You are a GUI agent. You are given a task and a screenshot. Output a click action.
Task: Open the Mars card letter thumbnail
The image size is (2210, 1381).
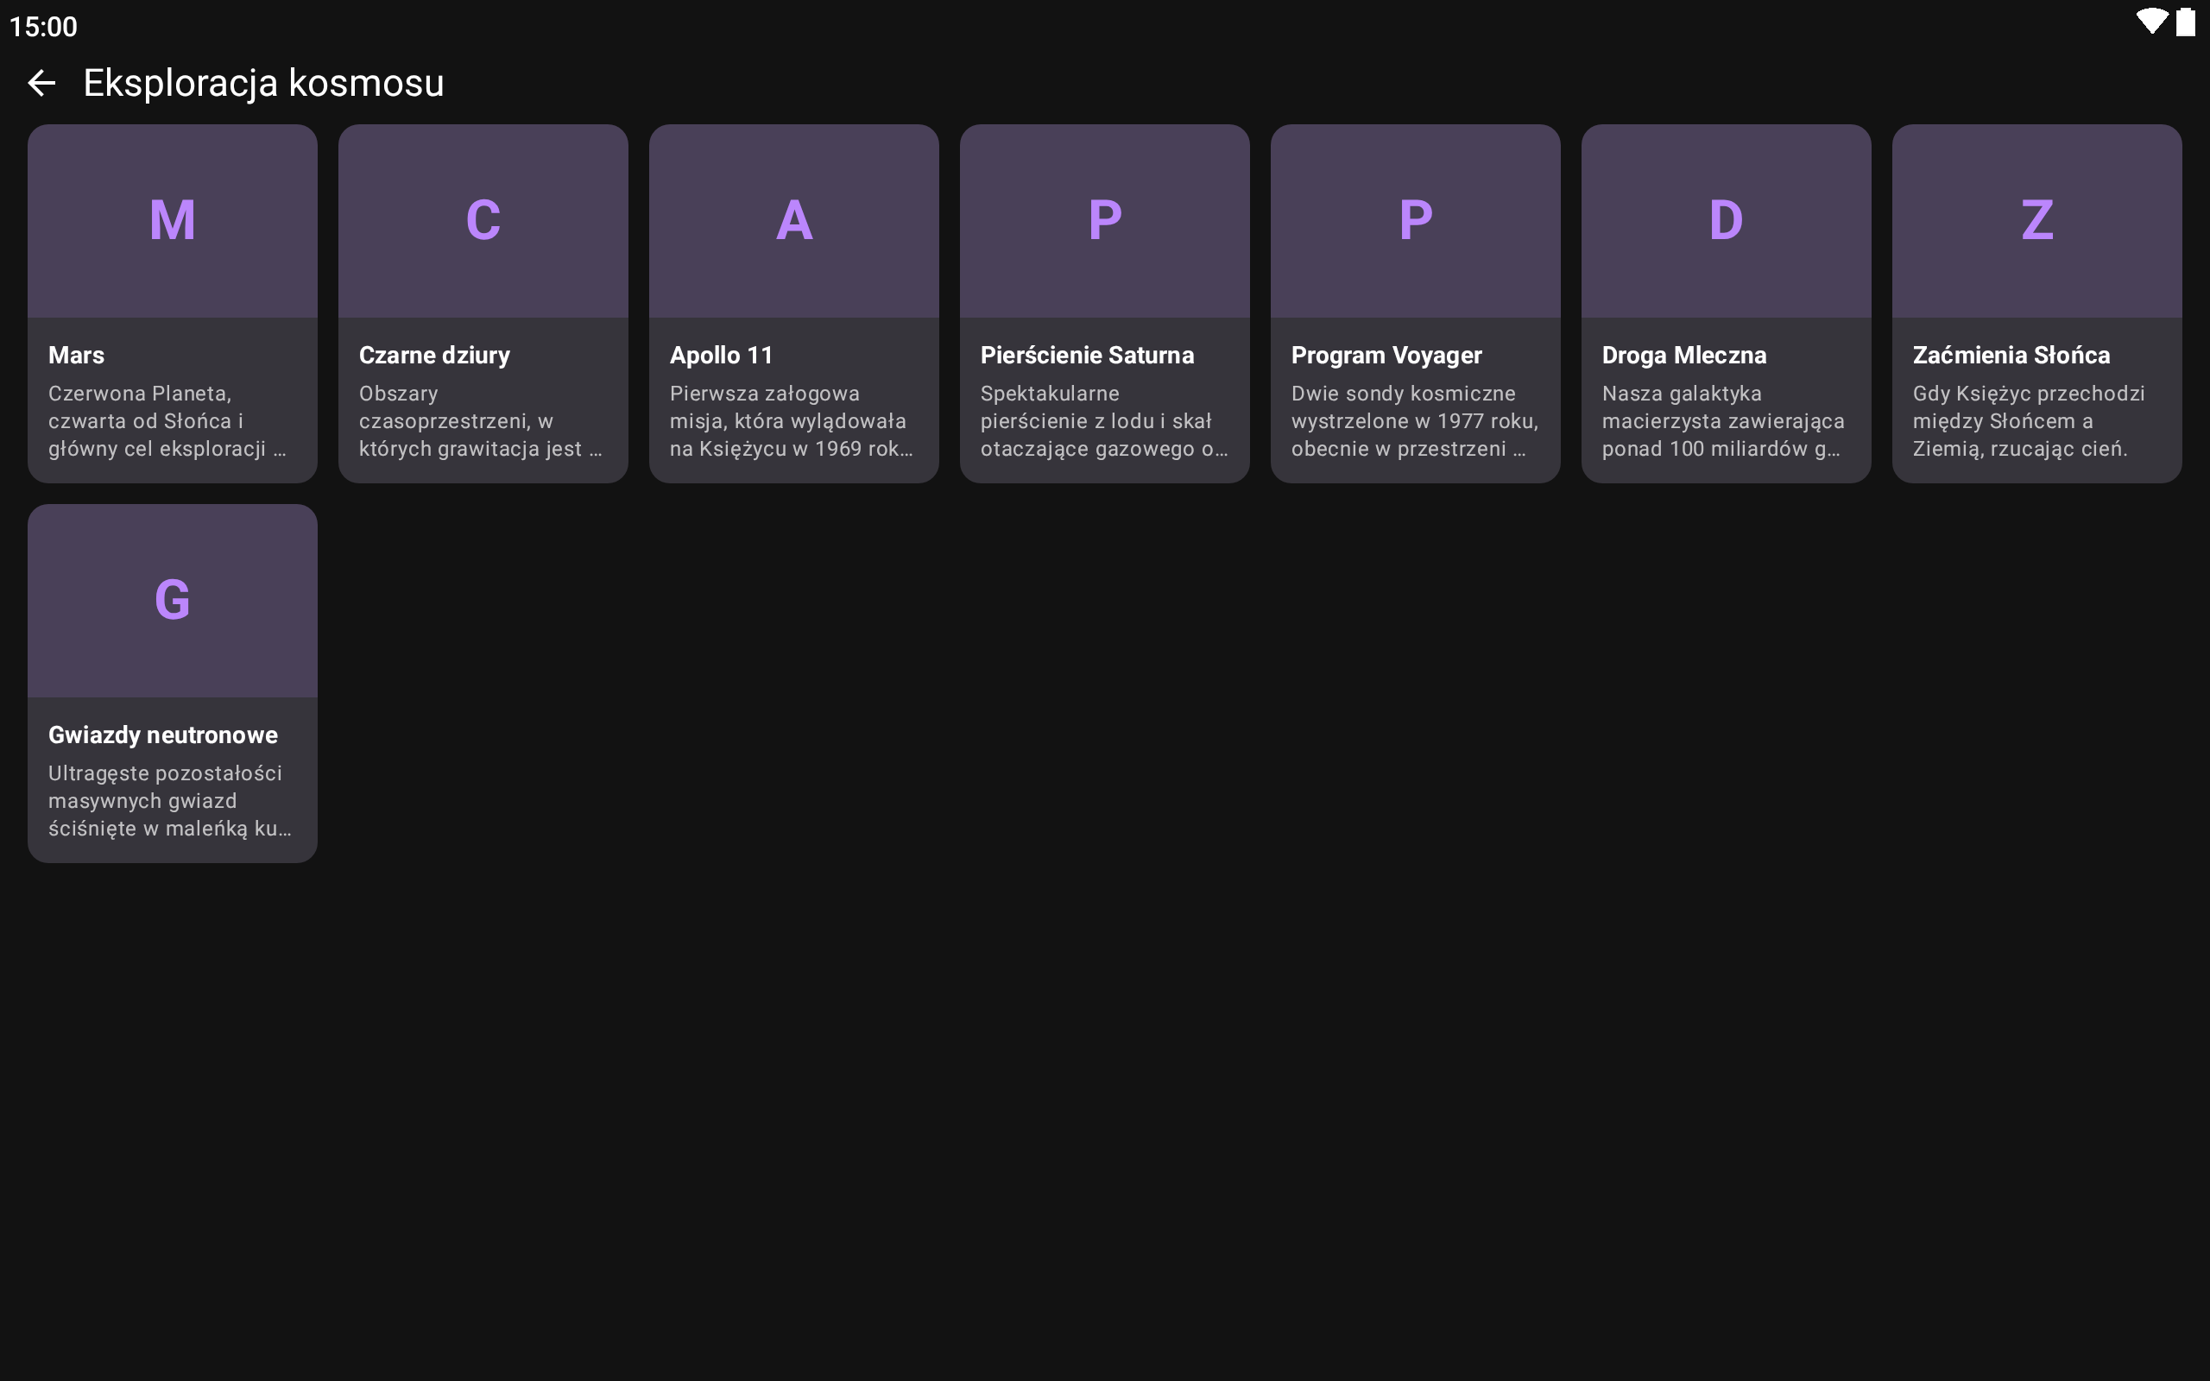click(x=173, y=221)
